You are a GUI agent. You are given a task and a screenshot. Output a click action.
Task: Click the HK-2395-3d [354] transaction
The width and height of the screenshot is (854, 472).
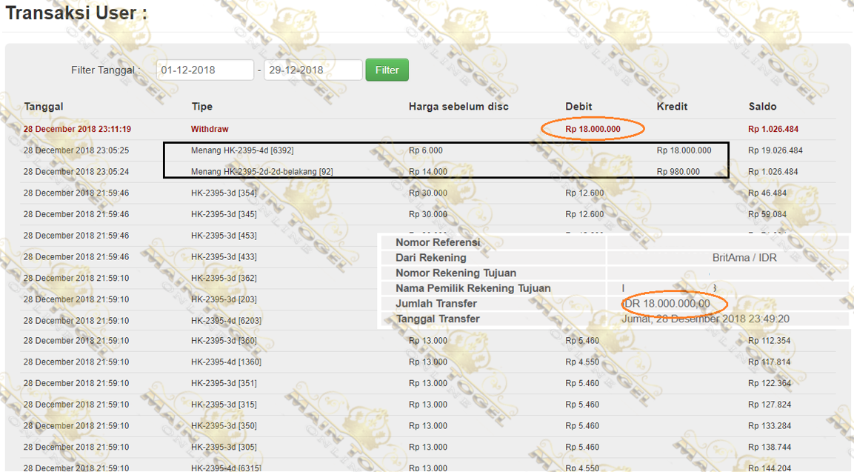[224, 193]
